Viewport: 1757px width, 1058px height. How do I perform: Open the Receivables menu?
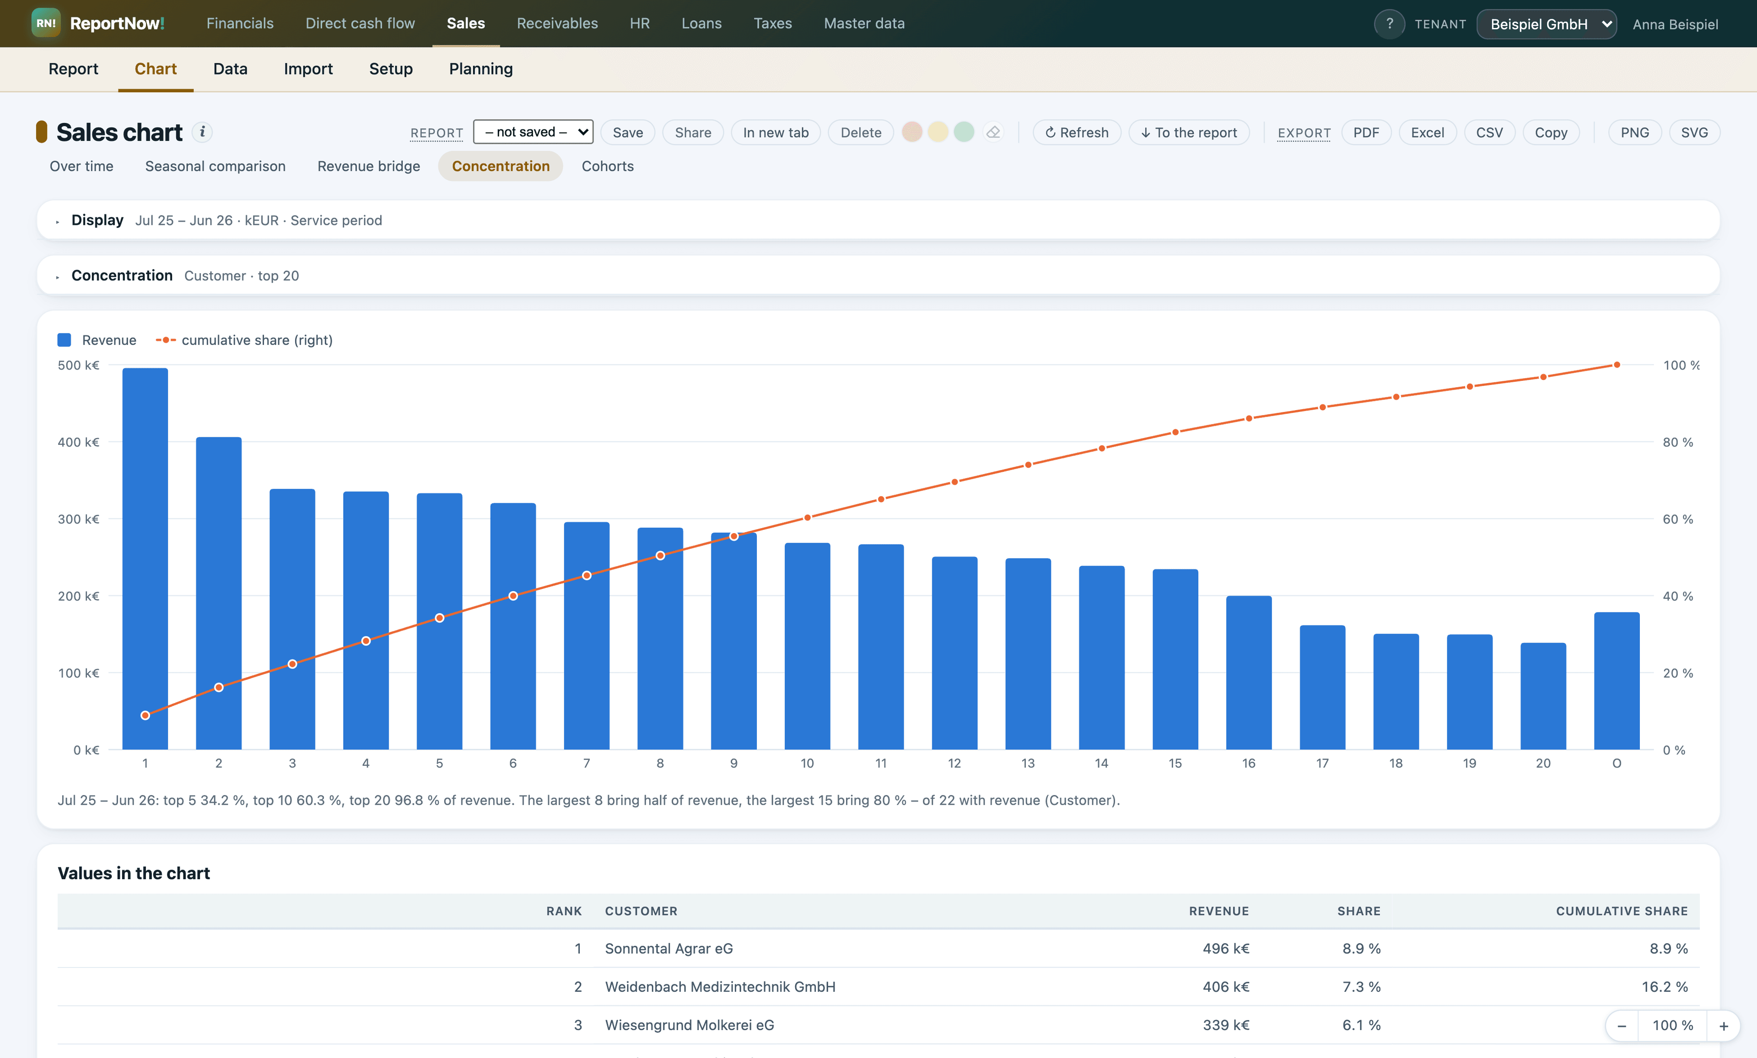(557, 23)
